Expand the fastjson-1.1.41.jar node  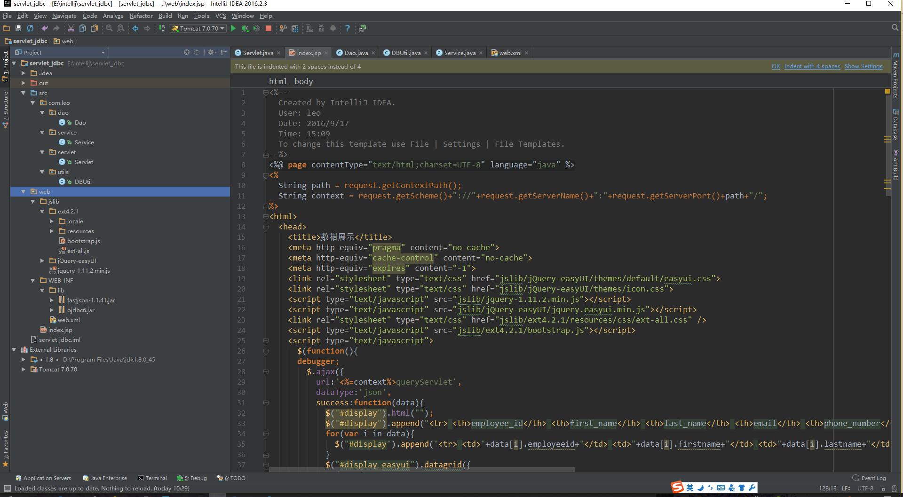point(52,300)
